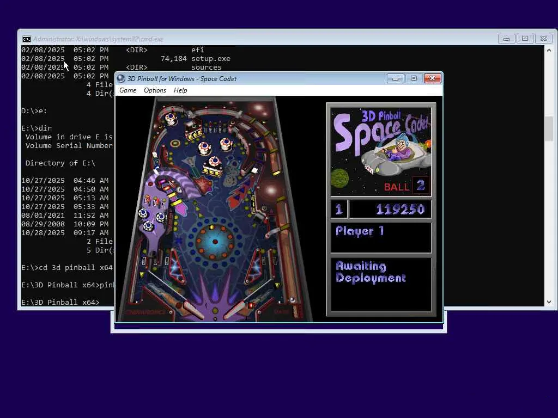Click the blue circular wormhole center target

[x=215, y=242]
